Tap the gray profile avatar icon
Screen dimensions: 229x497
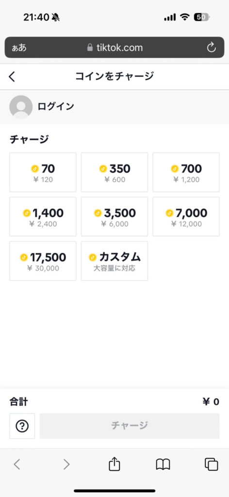point(21,107)
